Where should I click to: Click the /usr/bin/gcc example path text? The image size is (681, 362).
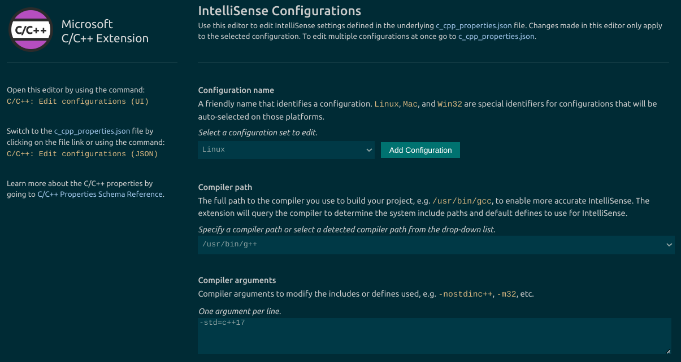click(462, 201)
